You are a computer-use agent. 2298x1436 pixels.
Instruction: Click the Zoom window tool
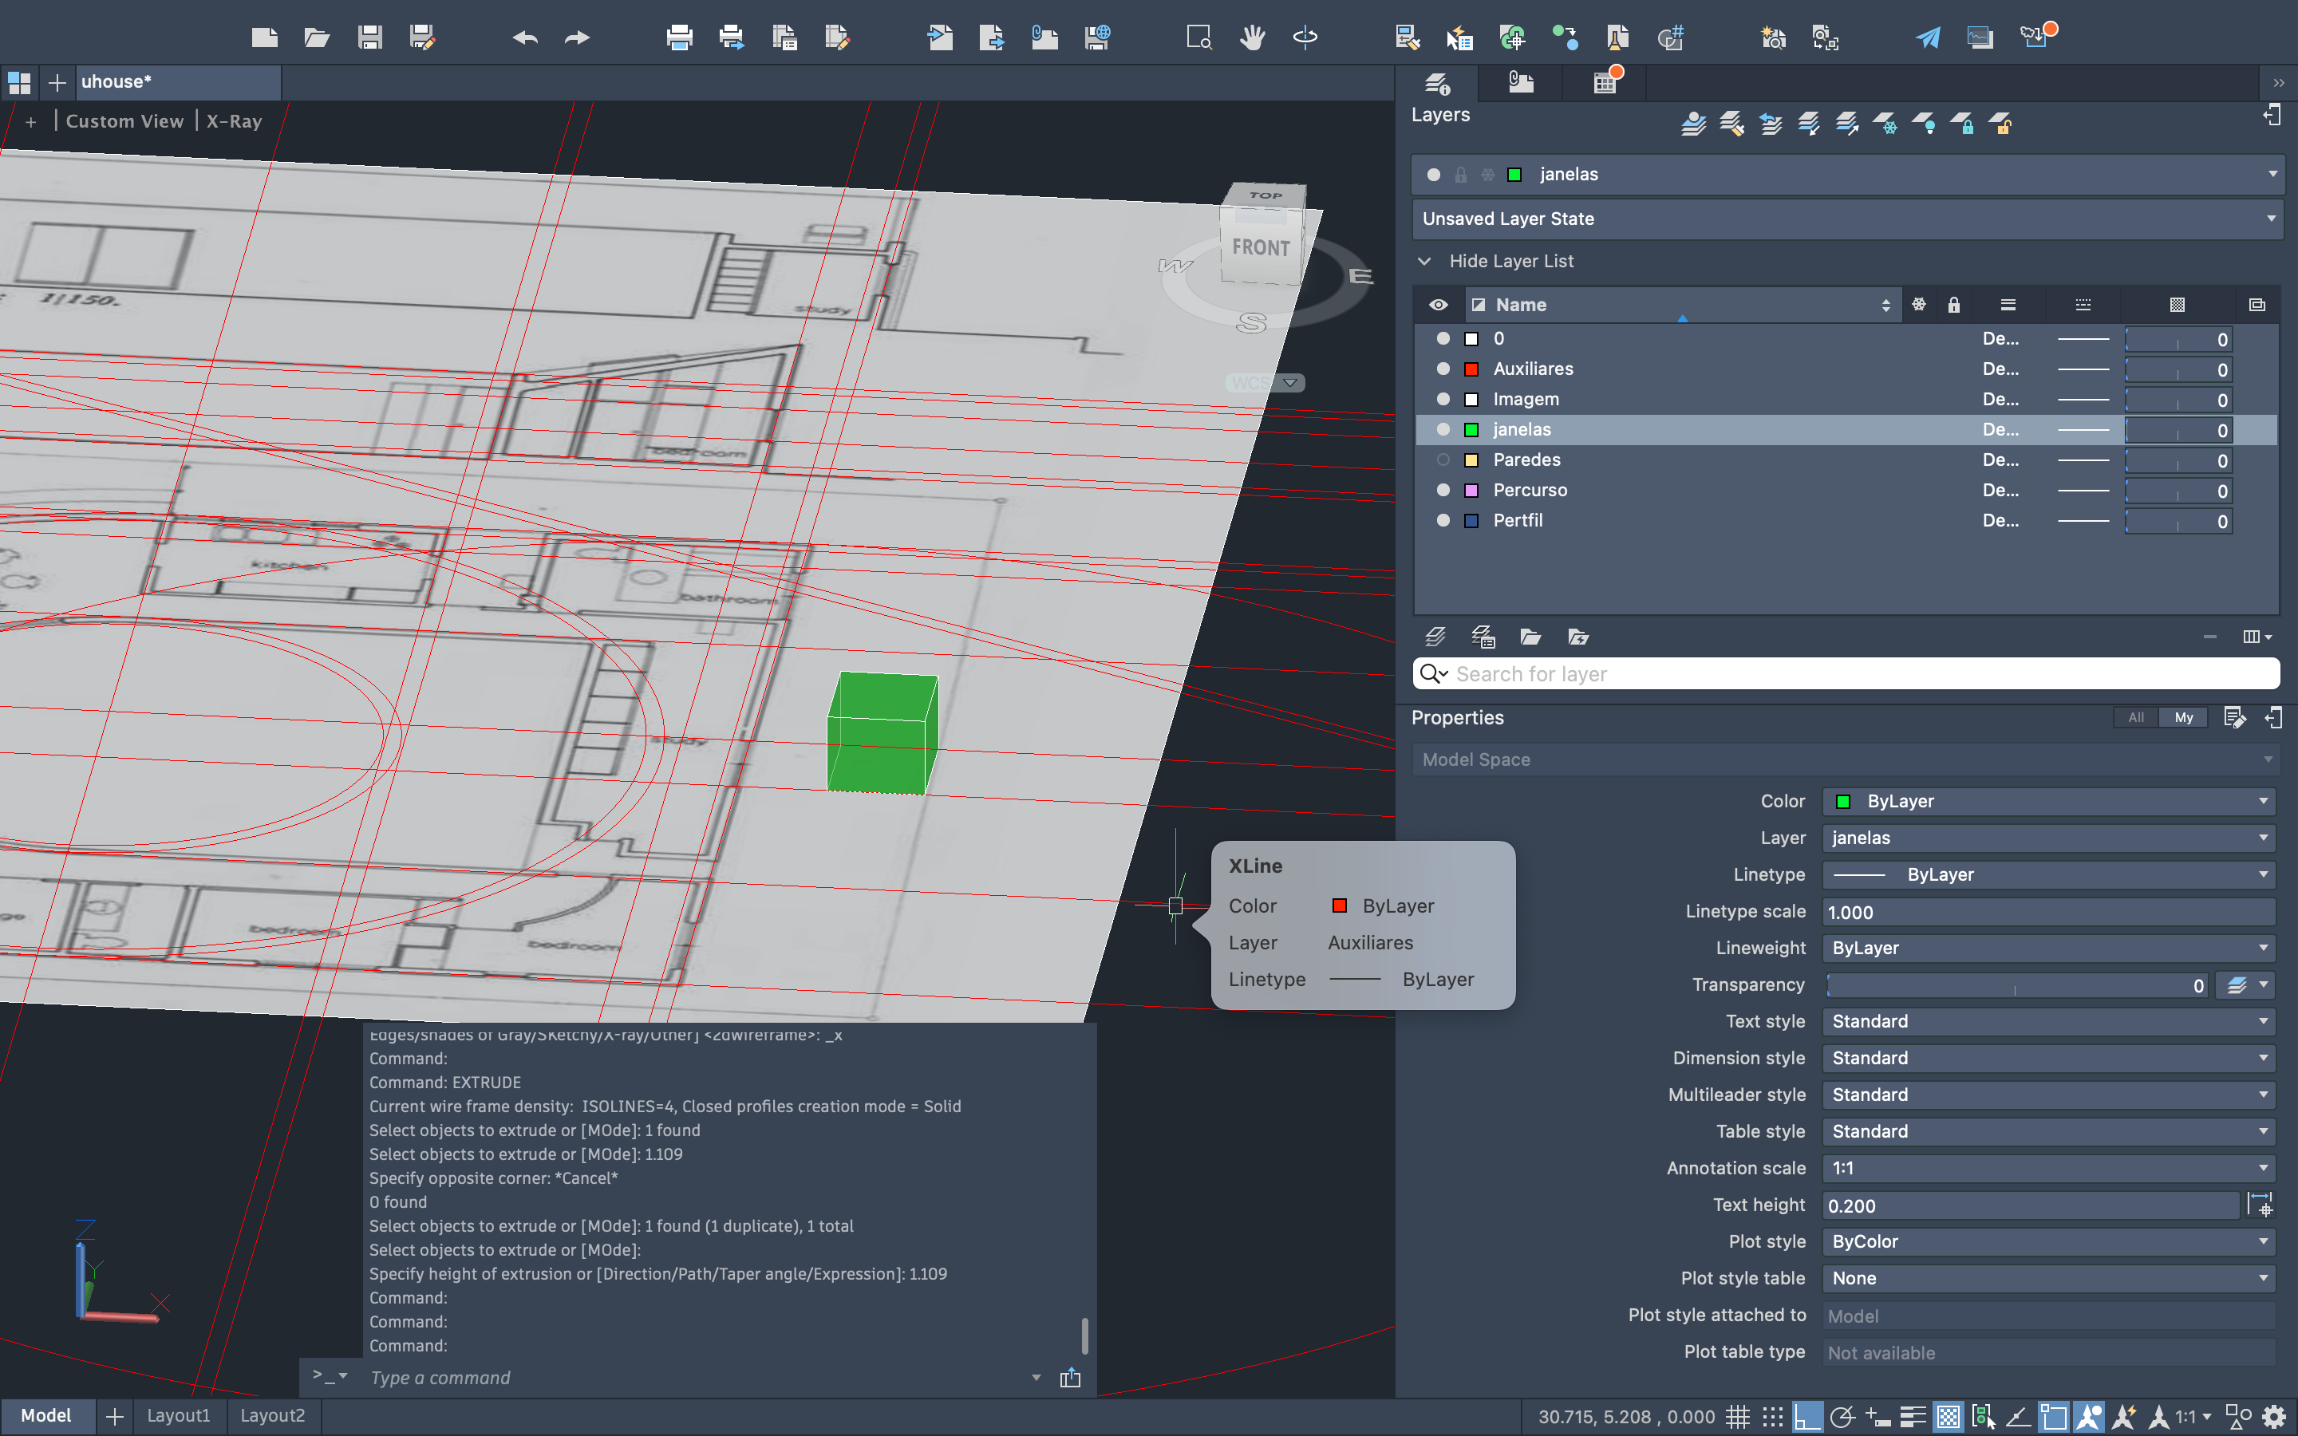(x=1198, y=37)
